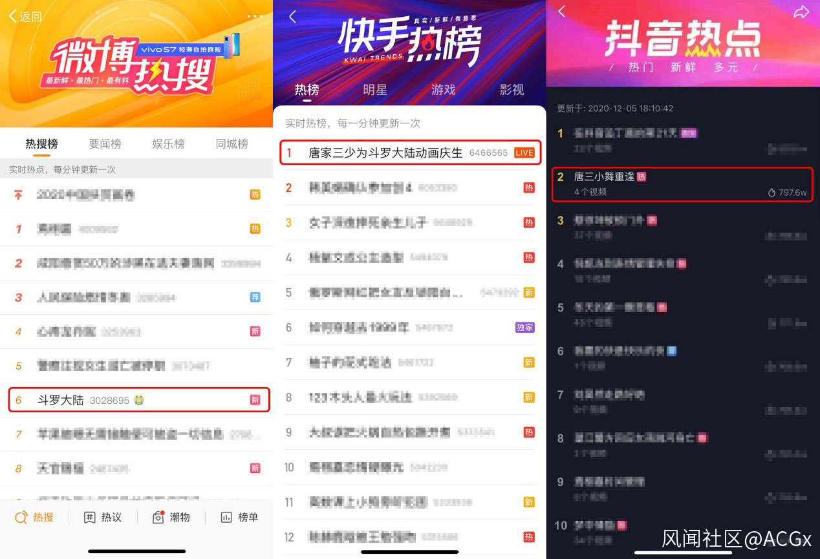Select the 游戏 tab in Kuaishou
Screen dimensions: 820x559
(444, 90)
